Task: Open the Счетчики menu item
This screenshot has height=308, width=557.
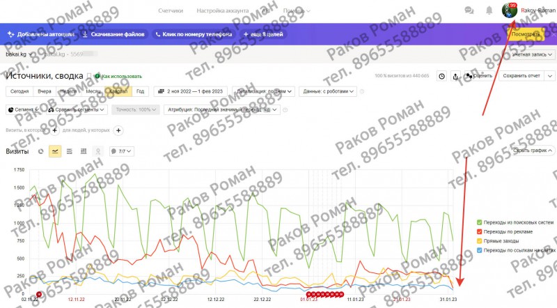Action: [x=171, y=10]
